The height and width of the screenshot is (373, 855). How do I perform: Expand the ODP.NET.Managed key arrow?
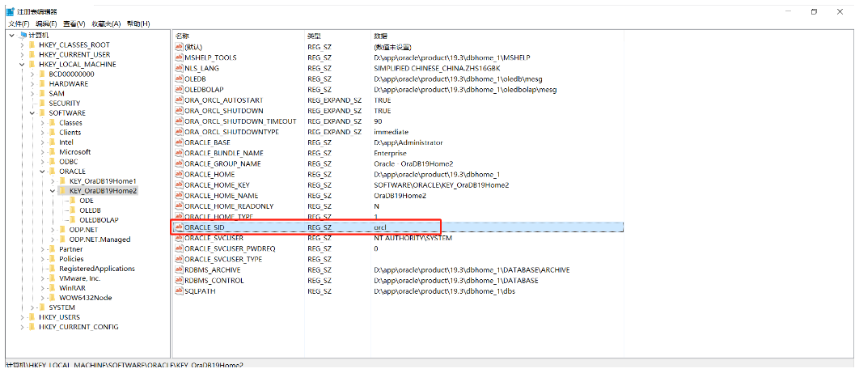(53, 239)
